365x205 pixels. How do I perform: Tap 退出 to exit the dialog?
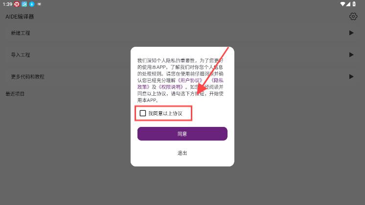[182, 153]
